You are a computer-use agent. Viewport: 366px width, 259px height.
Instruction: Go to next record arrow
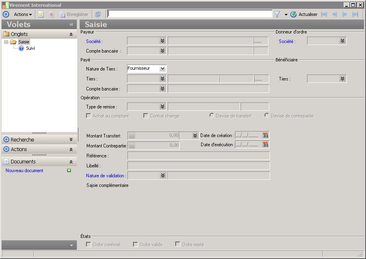(x=344, y=14)
